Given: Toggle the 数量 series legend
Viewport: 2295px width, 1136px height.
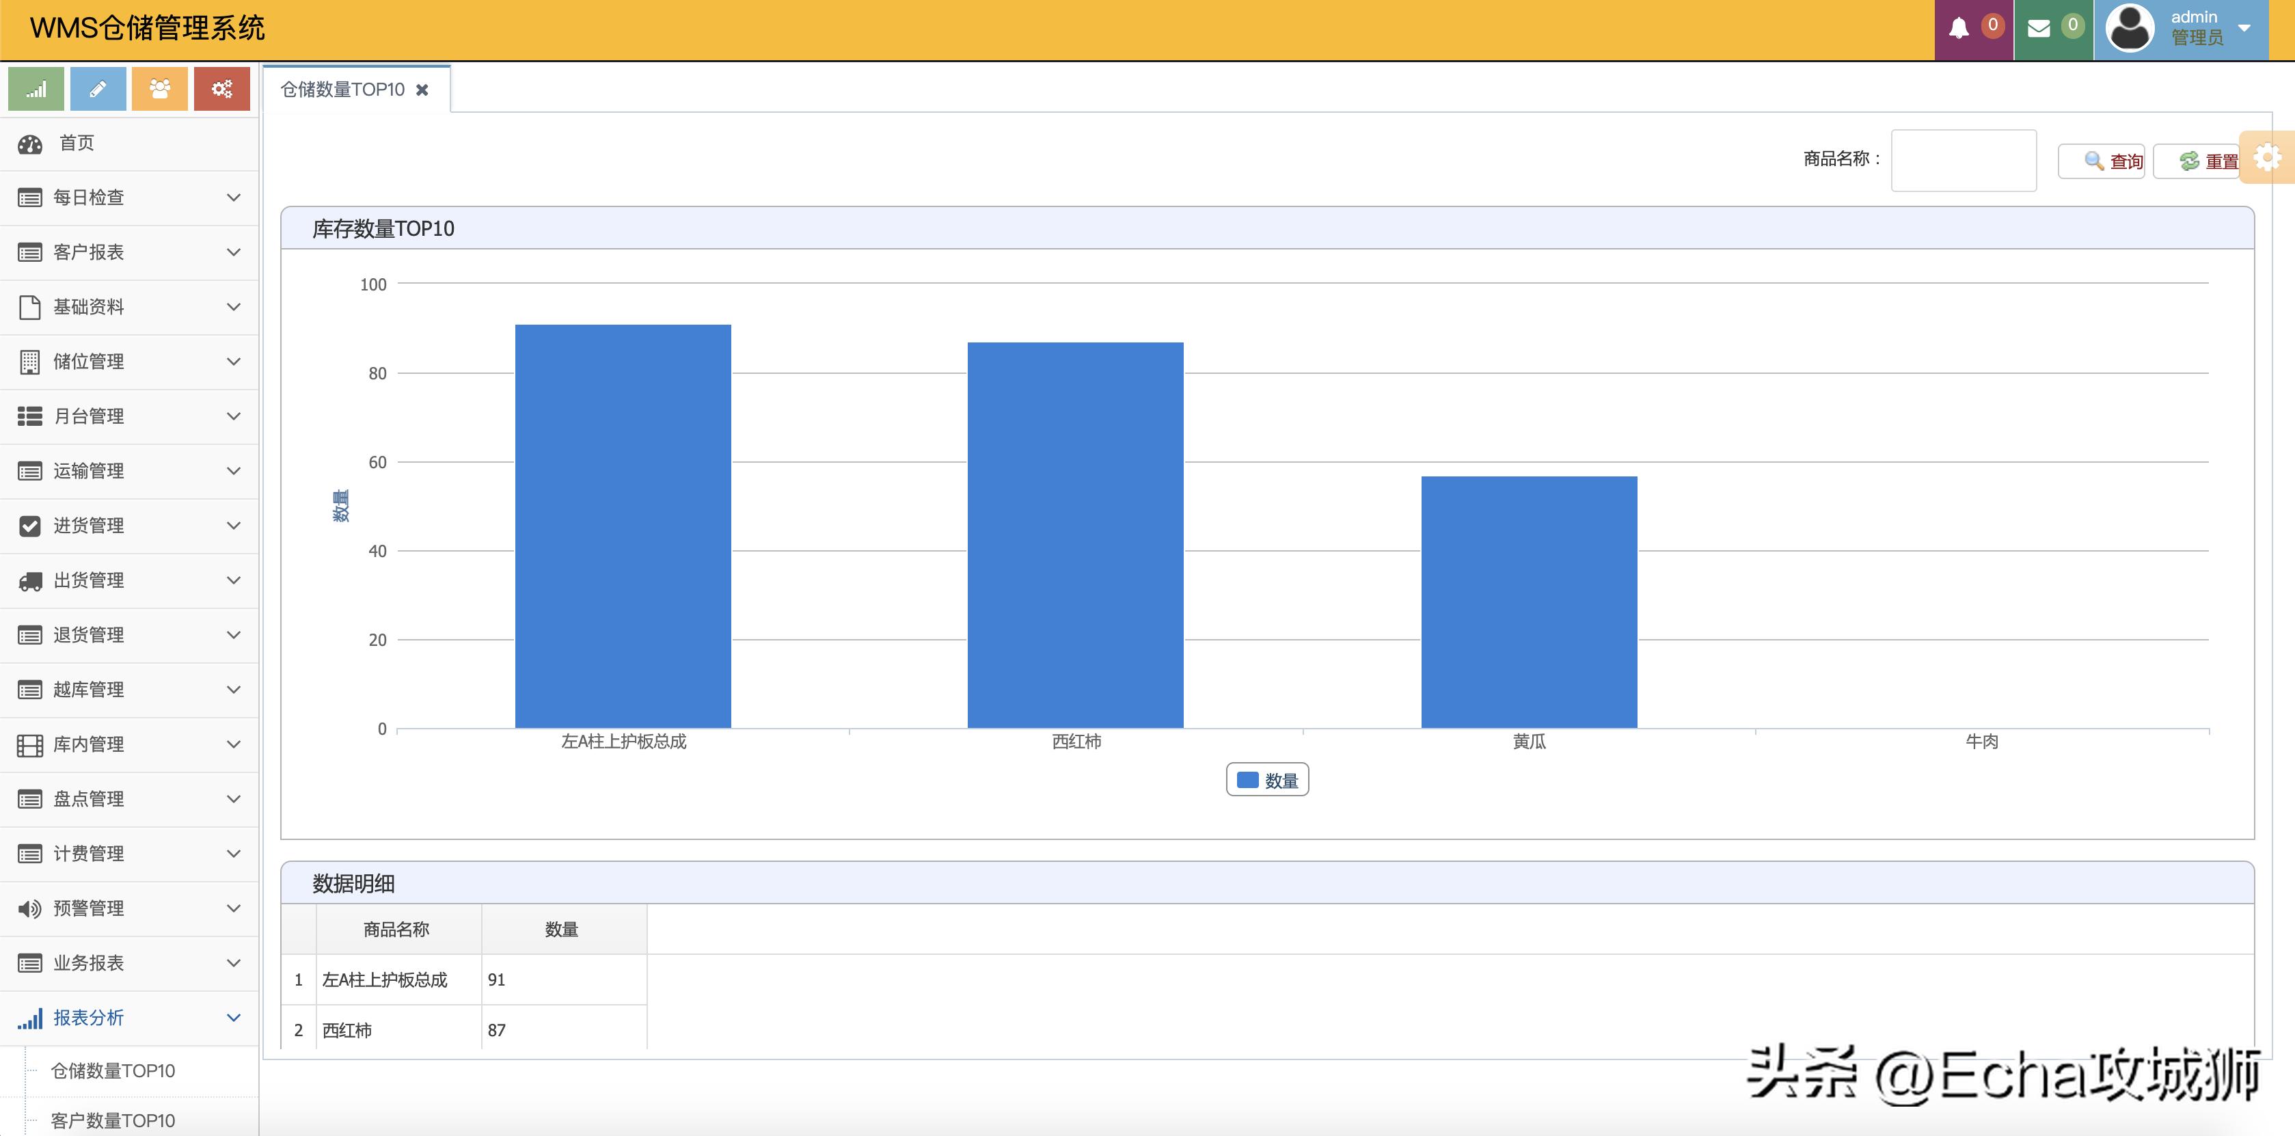Looking at the screenshot, I should coord(1267,781).
